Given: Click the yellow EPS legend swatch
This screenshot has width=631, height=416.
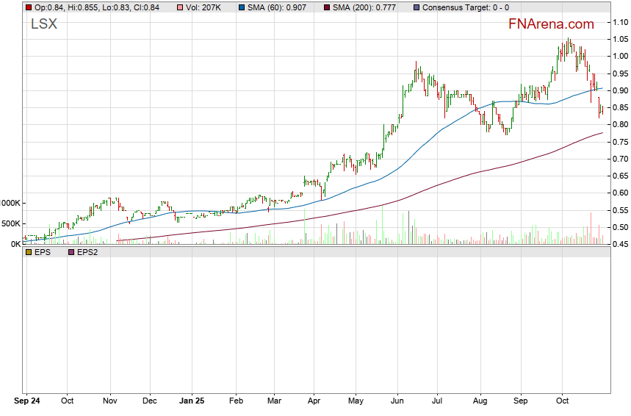Looking at the screenshot, I should tap(28, 252).
